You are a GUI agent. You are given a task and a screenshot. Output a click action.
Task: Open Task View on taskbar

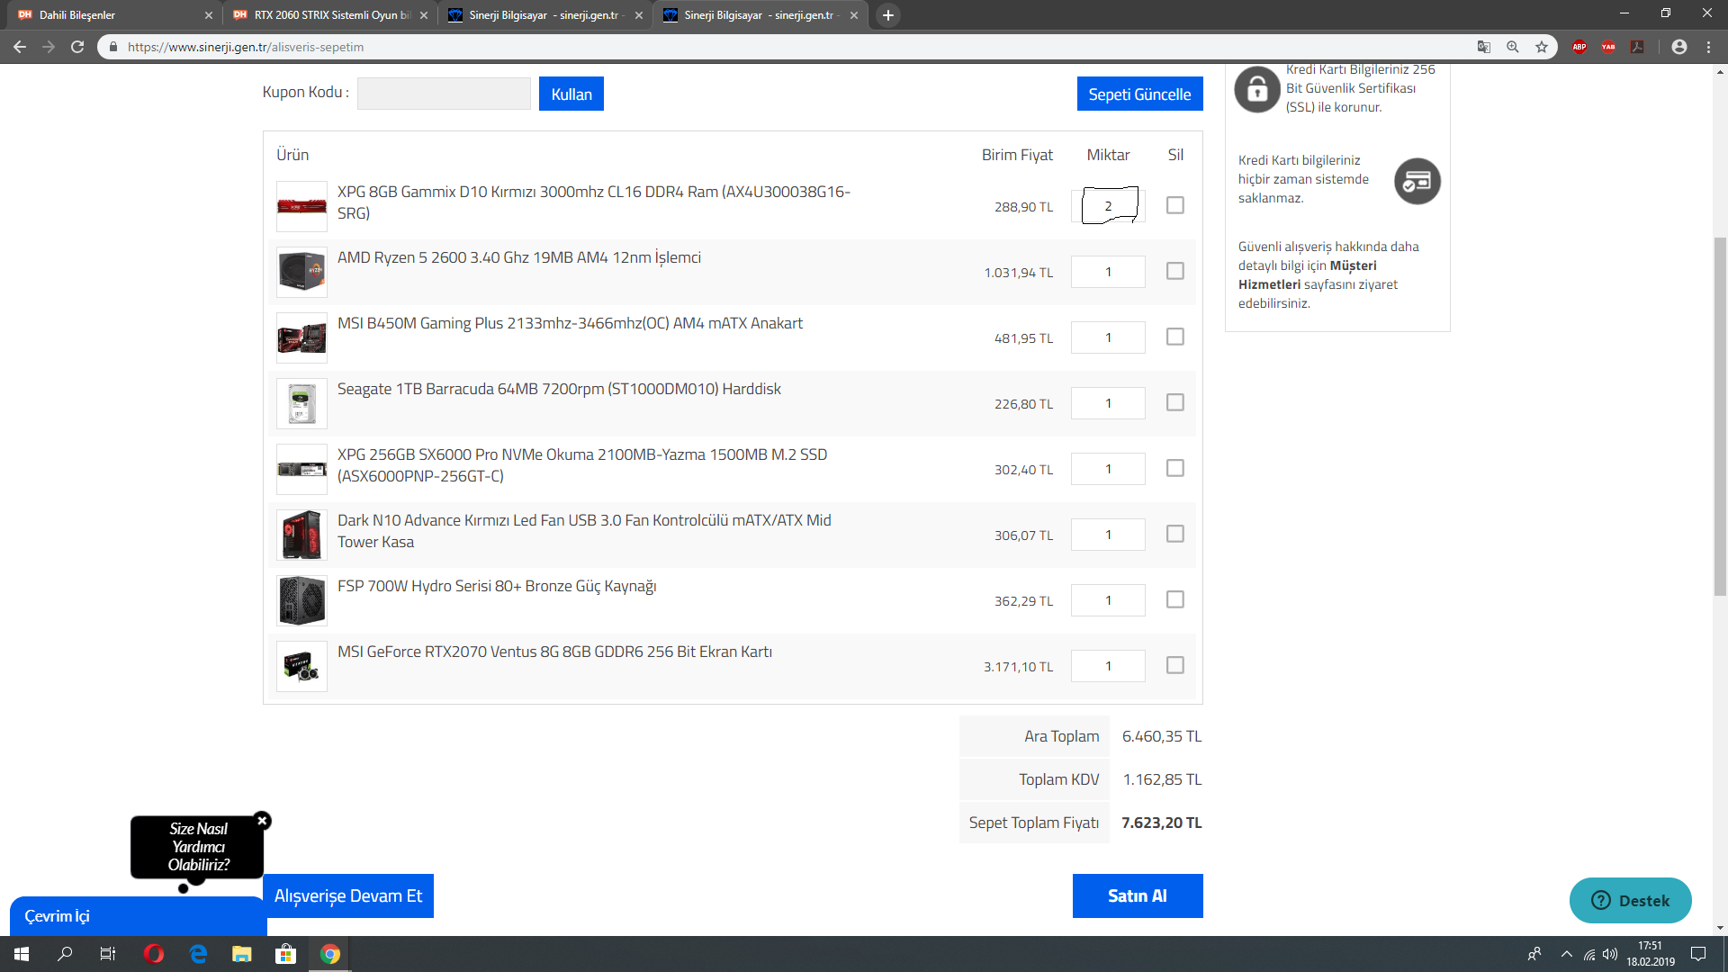(x=108, y=954)
